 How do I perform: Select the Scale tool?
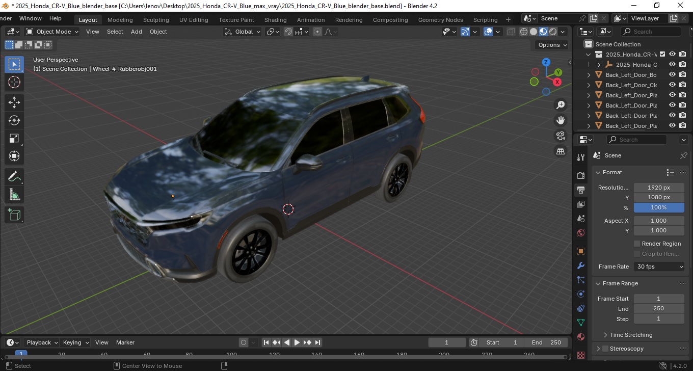click(x=14, y=138)
